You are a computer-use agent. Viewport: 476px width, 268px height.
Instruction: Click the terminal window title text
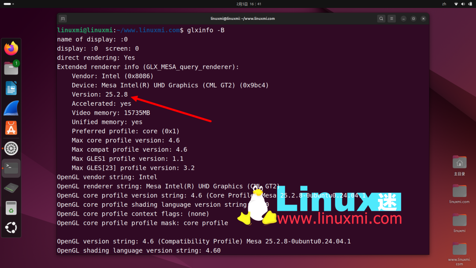coord(242,19)
